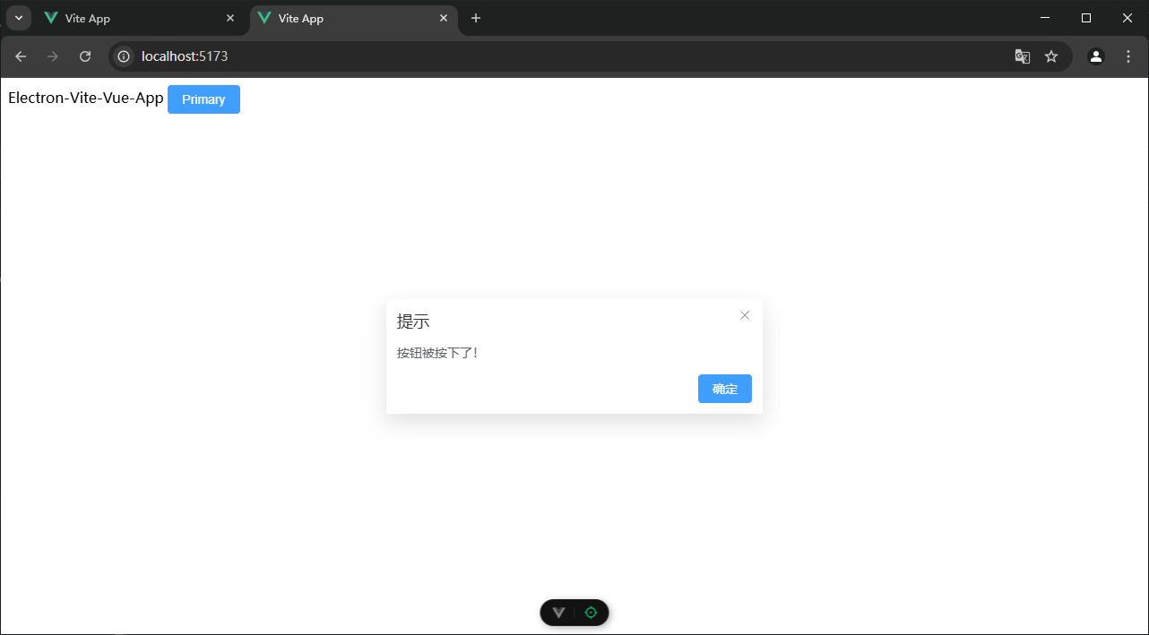Open the tab search dropdown
1149x635 pixels.
coord(19,19)
